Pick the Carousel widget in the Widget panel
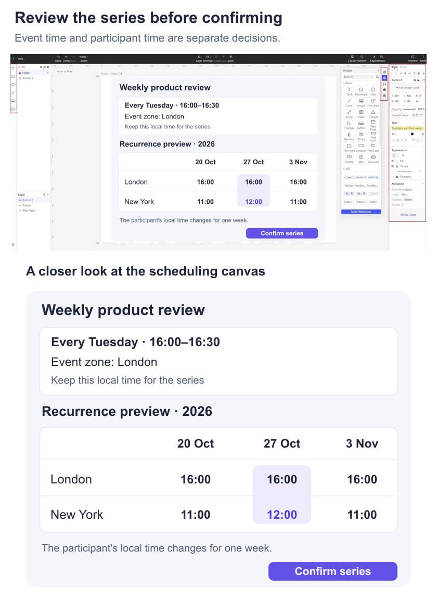 [373, 159]
